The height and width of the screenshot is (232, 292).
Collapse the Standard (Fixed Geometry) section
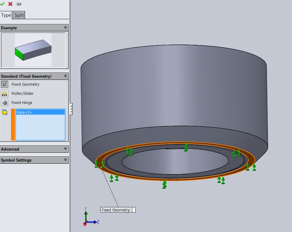pyautogui.click(x=65, y=76)
